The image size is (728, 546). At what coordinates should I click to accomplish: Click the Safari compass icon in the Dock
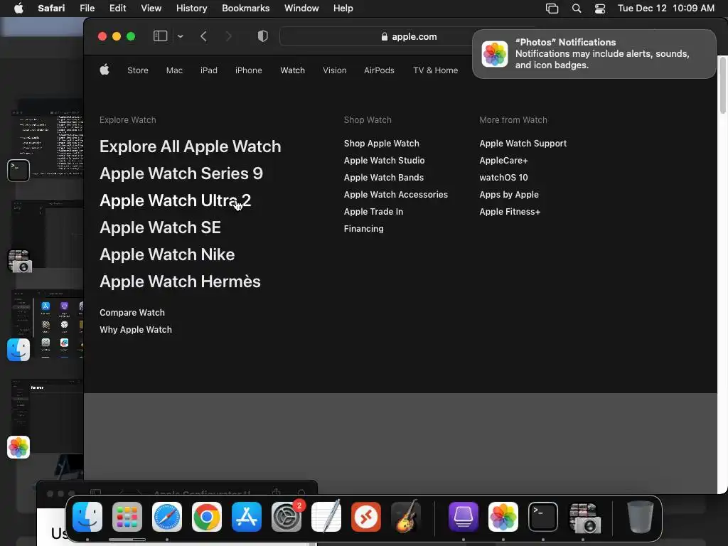coord(167,517)
